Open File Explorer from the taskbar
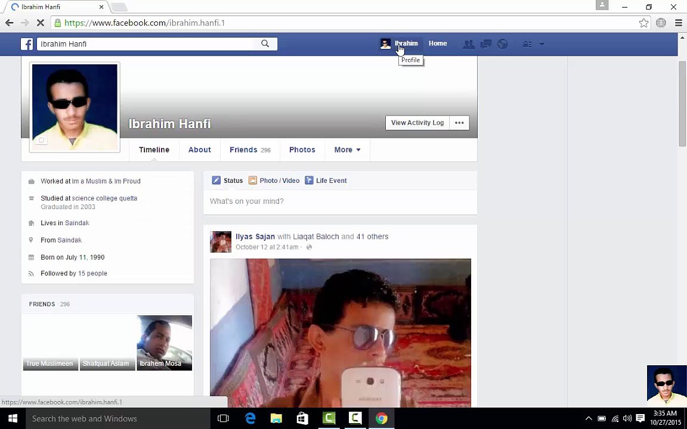 (276, 418)
